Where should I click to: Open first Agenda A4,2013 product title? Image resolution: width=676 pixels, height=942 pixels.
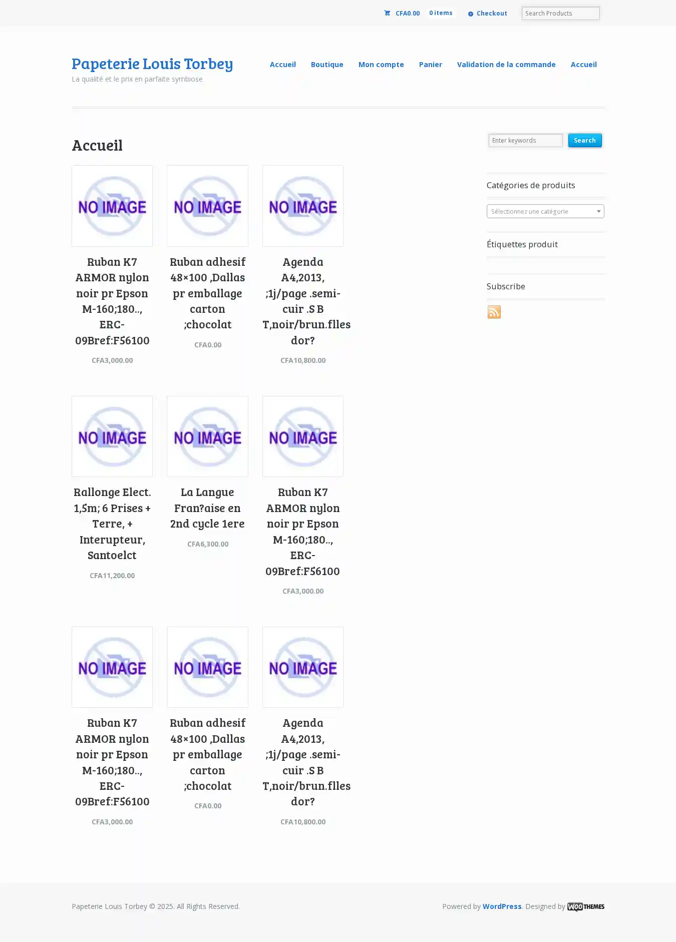pyautogui.click(x=303, y=301)
